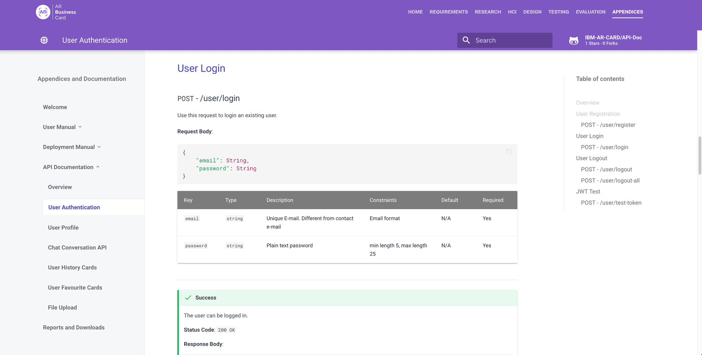Click the AR Business Card logo
The height and width of the screenshot is (355, 702).
coord(56,12)
